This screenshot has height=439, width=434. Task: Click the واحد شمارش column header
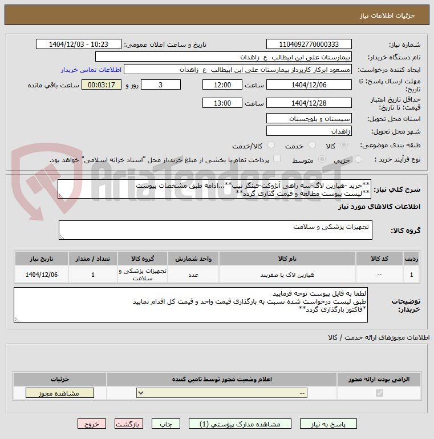click(x=193, y=259)
